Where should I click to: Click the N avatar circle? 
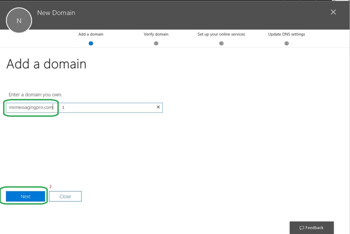pos(19,21)
